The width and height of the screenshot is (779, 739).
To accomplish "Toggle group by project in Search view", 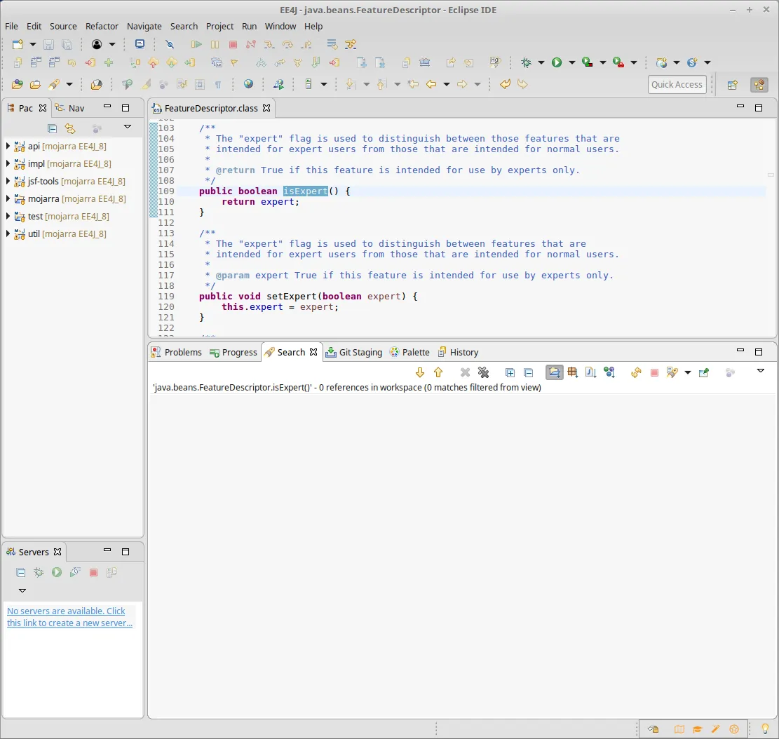I will 555,372.
